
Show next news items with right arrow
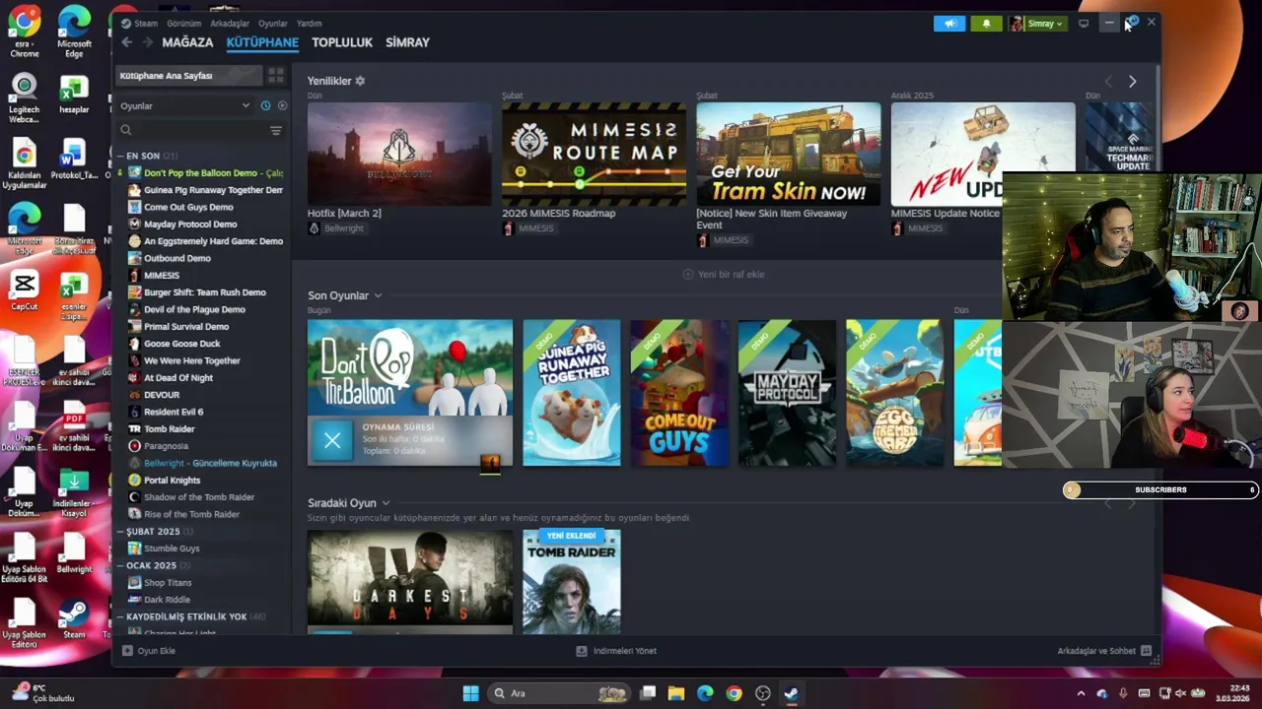click(x=1132, y=82)
